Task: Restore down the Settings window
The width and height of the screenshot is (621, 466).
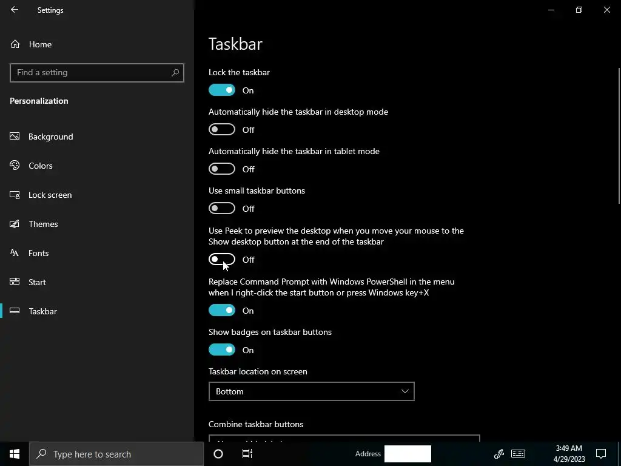Action: click(x=579, y=10)
